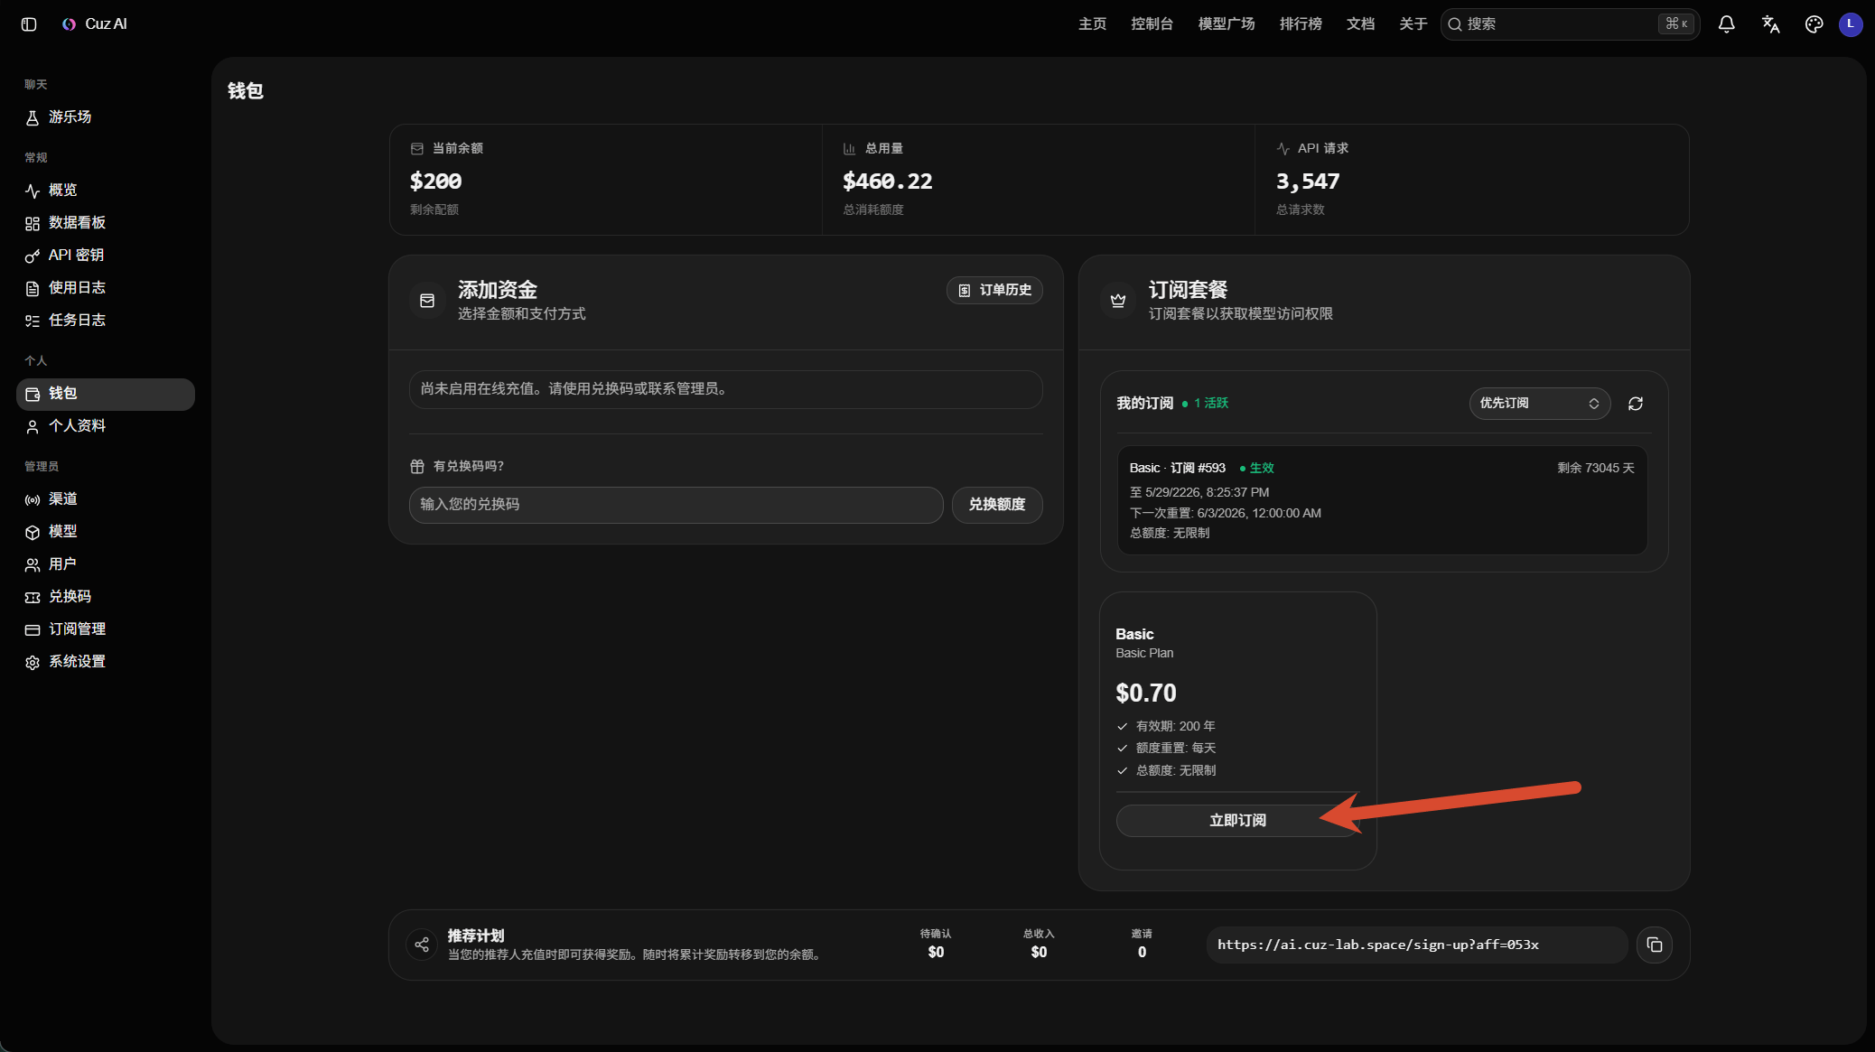This screenshot has width=1875, height=1052.
Task: Click the 兑换额度 button
Action: point(997,505)
